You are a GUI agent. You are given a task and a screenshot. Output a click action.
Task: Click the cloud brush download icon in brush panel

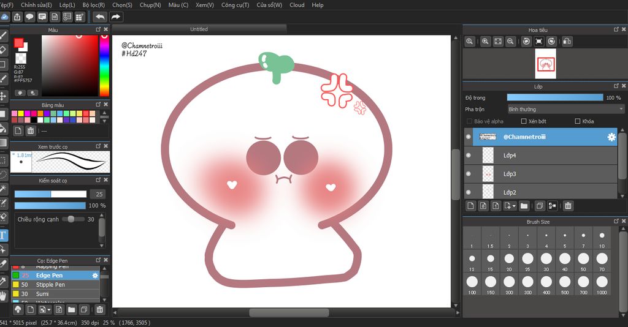(x=18, y=309)
